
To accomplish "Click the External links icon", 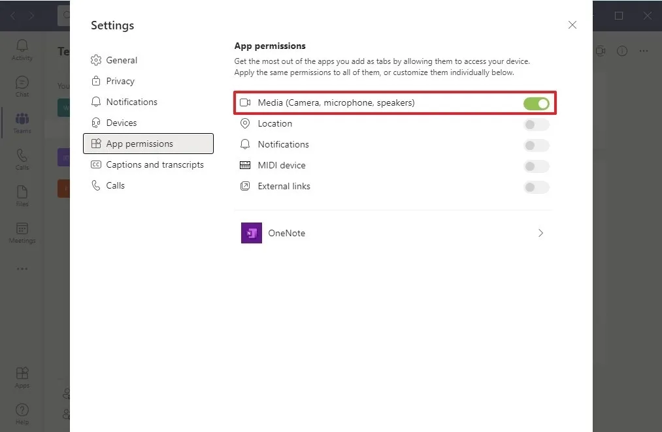I will (x=245, y=186).
